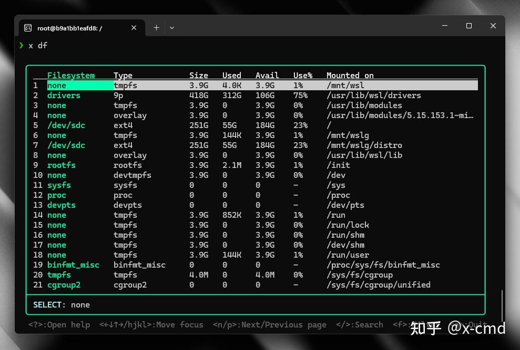Open the new-tab dropdown chevron
Viewport: 520px width, 350px height.
[172, 27]
